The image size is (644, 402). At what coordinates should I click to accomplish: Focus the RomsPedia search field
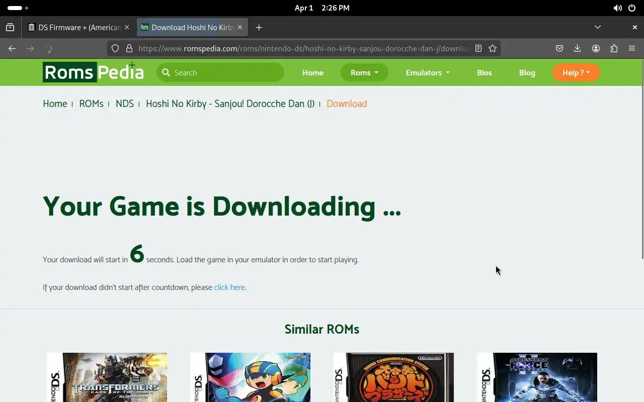coord(220,72)
